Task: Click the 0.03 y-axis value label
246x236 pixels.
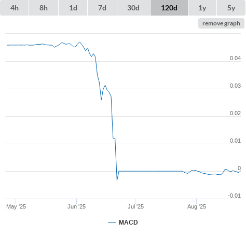Action: (x=235, y=86)
